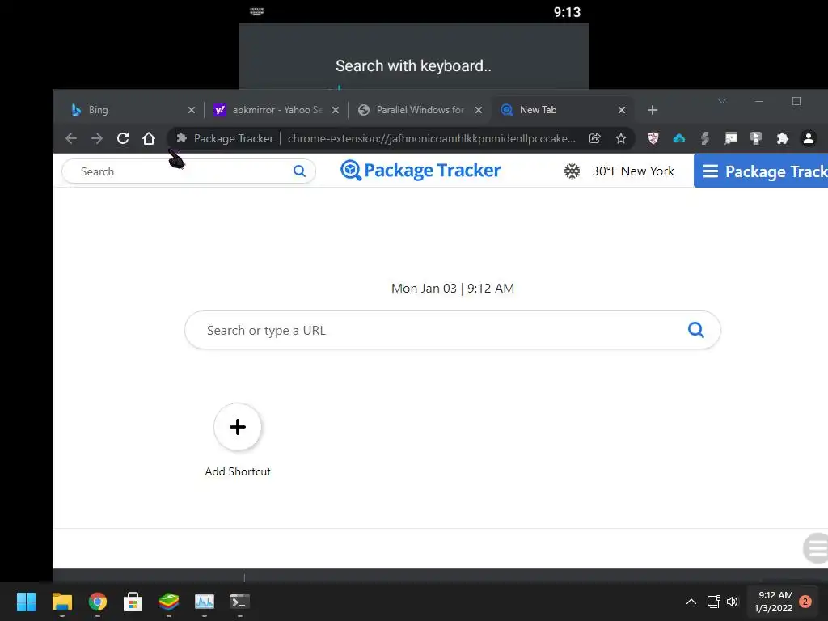Click 'Mon Jan 03 | 9:12 AM' text
This screenshot has height=621, width=828.
453,289
